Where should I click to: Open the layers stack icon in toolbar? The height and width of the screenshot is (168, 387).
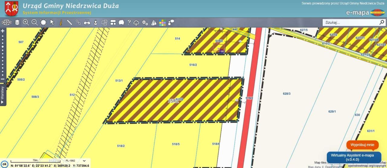(x=17, y=22)
